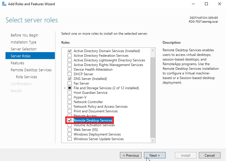The width and height of the screenshot is (226, 161).
Task: Open the Installation Type step
Action: (x=23, y=42)
